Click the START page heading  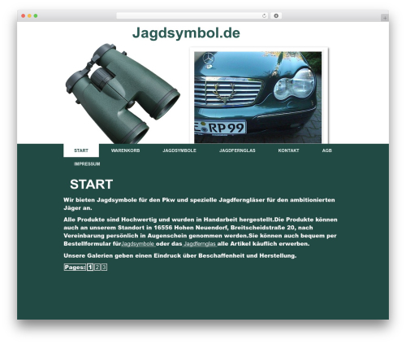point(91,185)
